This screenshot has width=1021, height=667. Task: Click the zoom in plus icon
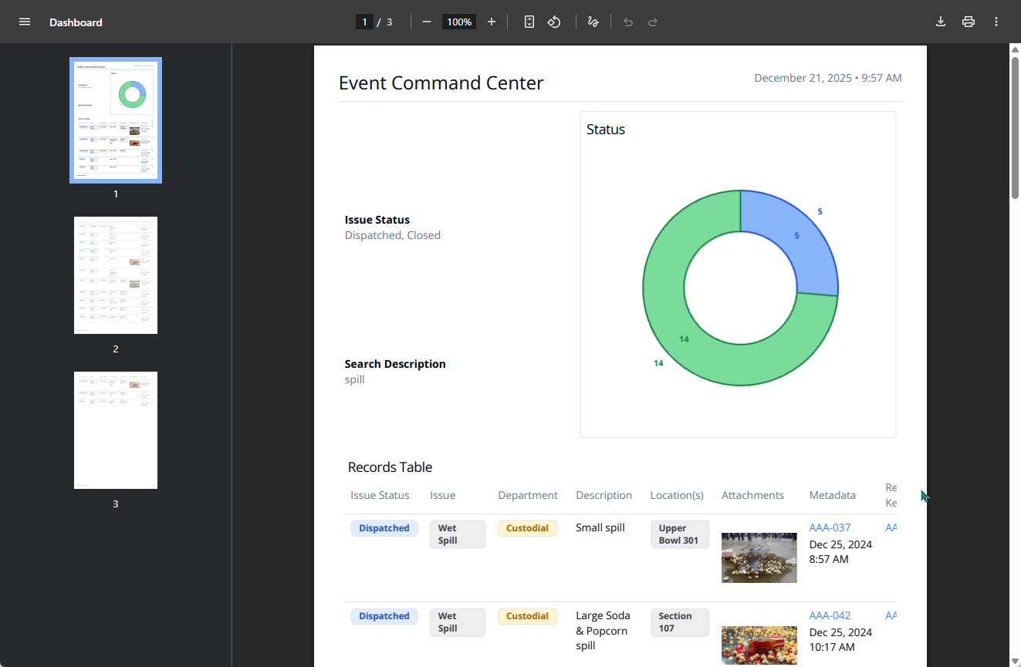pyautogui.click(x=492, y=22)
